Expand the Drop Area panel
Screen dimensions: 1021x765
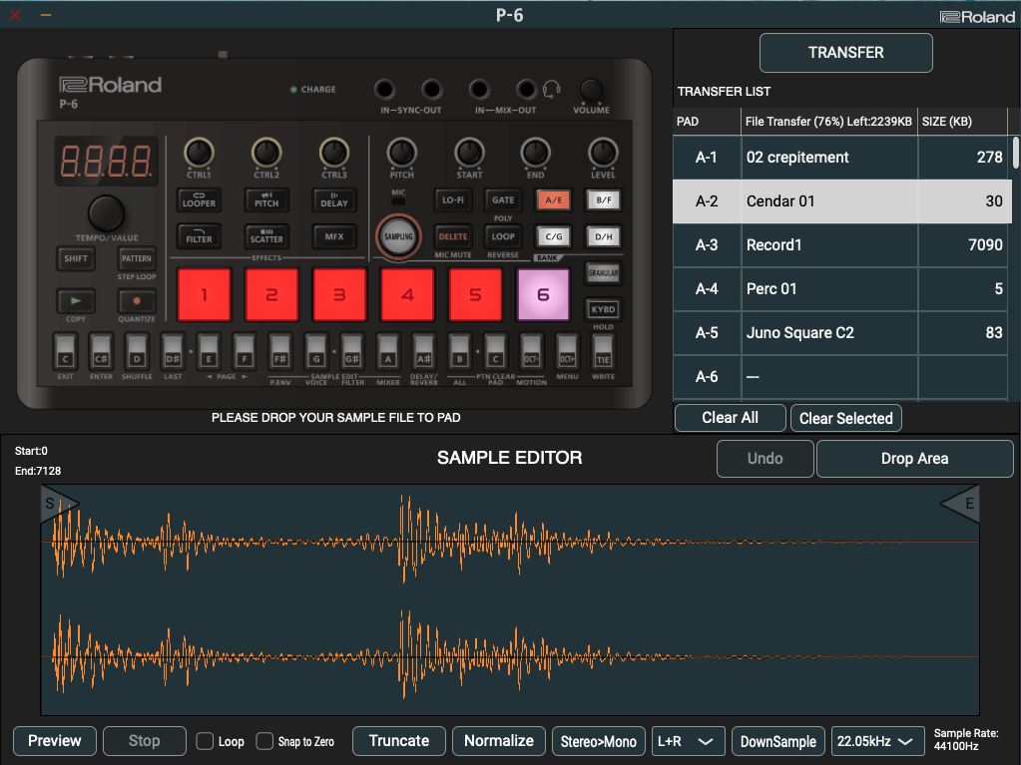[913, 458]
